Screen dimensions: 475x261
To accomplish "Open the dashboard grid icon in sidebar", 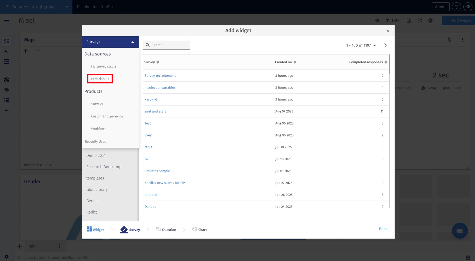I will tap(7, 41).
